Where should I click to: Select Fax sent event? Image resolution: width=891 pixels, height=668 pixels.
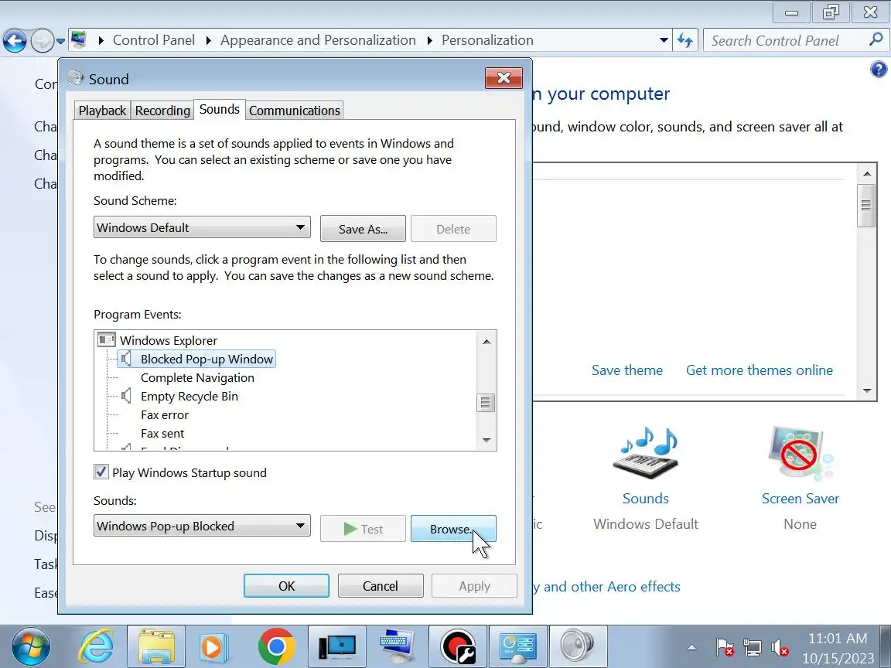coord(162,434)
